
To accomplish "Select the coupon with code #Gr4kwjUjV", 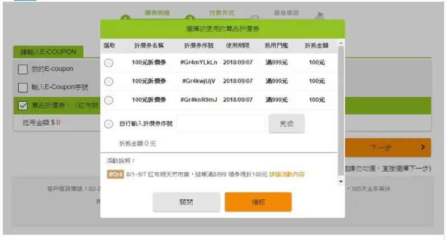I will point(109,82).
